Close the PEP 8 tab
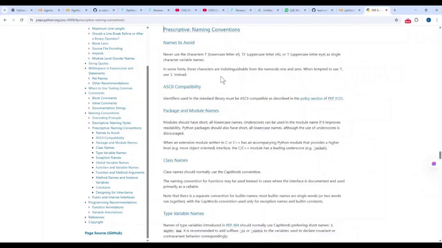 (386, 10)
